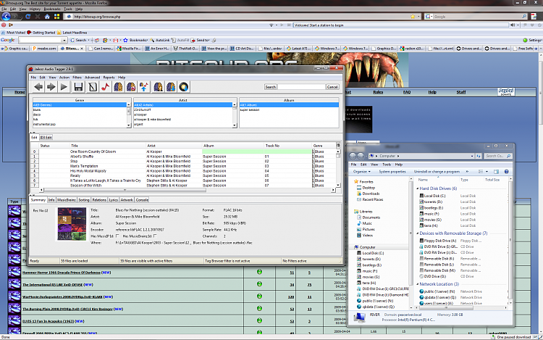Open the Reports menu in Jaikoz
Image resolution: width=543 pixels, height=340 pixels.
pos(109,78)
